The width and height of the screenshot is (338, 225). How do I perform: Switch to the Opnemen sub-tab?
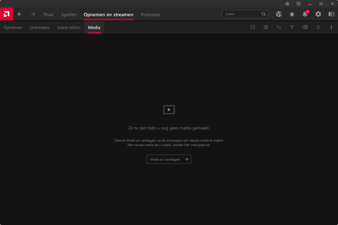(x=13, y=28)
